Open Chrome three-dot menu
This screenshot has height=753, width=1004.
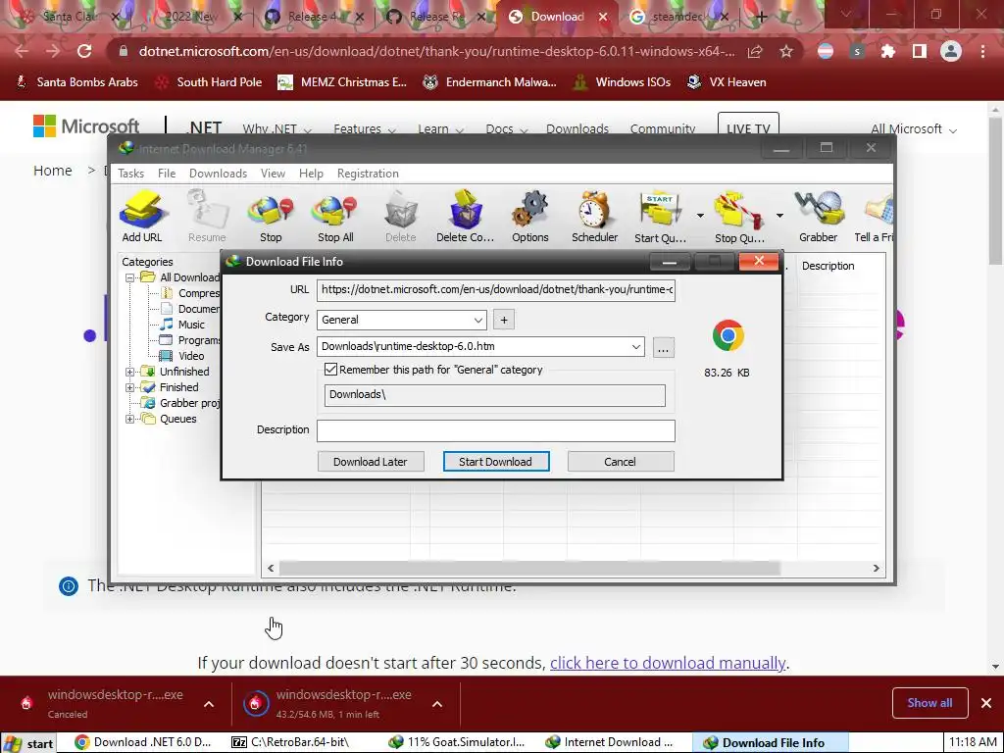point(982,51)
